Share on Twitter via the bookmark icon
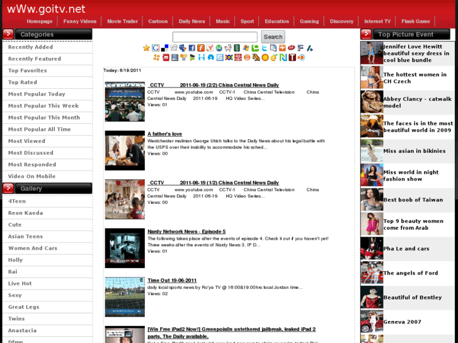 (x=264, y=48)
